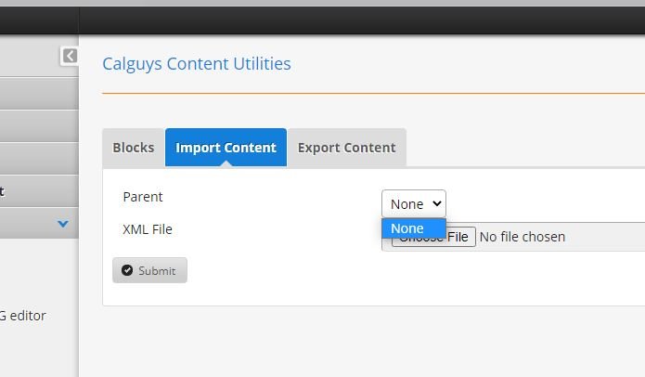
Task: Click the checkmark icon on Submit
Action: pos(127,271)
